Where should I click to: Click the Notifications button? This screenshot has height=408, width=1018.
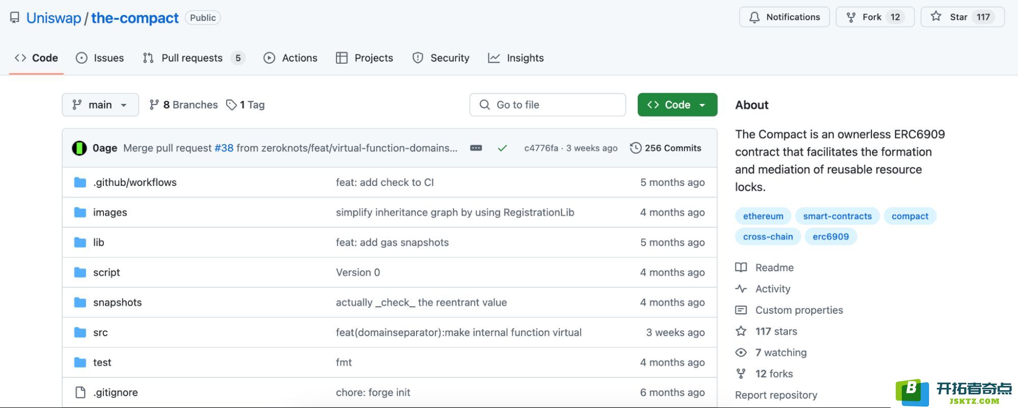point(784,17)
